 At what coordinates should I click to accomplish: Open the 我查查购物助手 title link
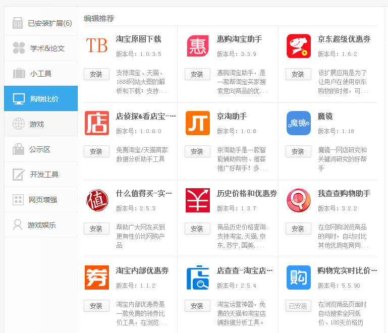point(344,193)
